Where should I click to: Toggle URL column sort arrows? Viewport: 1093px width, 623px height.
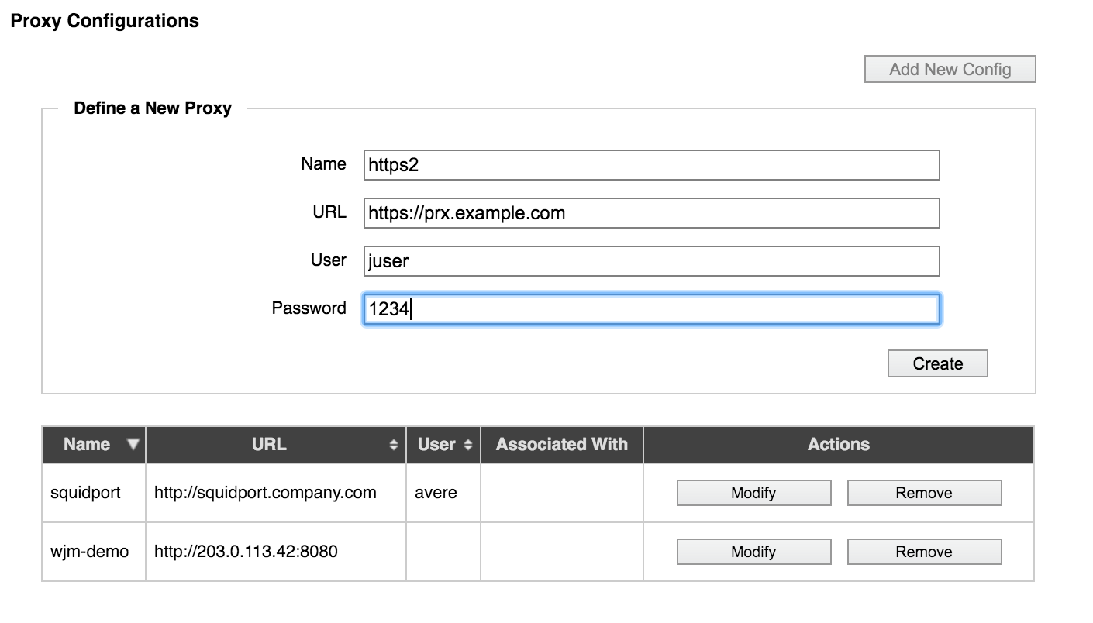tap(394, 445)
